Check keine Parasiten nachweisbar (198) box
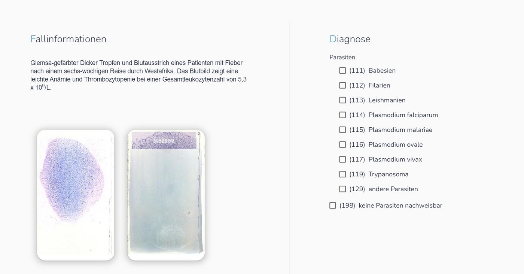This screenshot has height=274, width=524. tap(333, 206)
